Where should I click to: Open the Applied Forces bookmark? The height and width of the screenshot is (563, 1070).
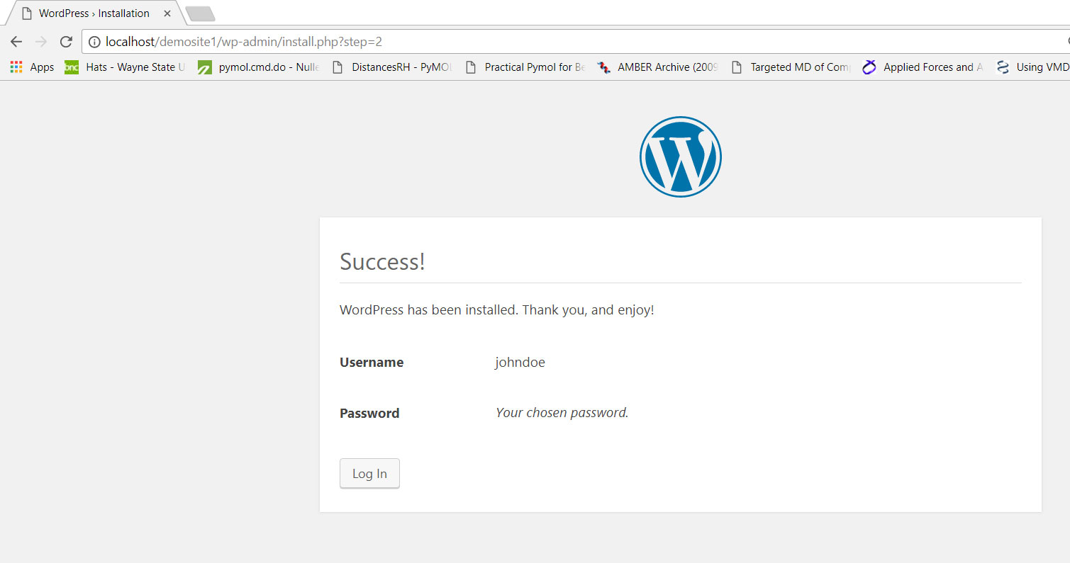[x=924, y=67]
